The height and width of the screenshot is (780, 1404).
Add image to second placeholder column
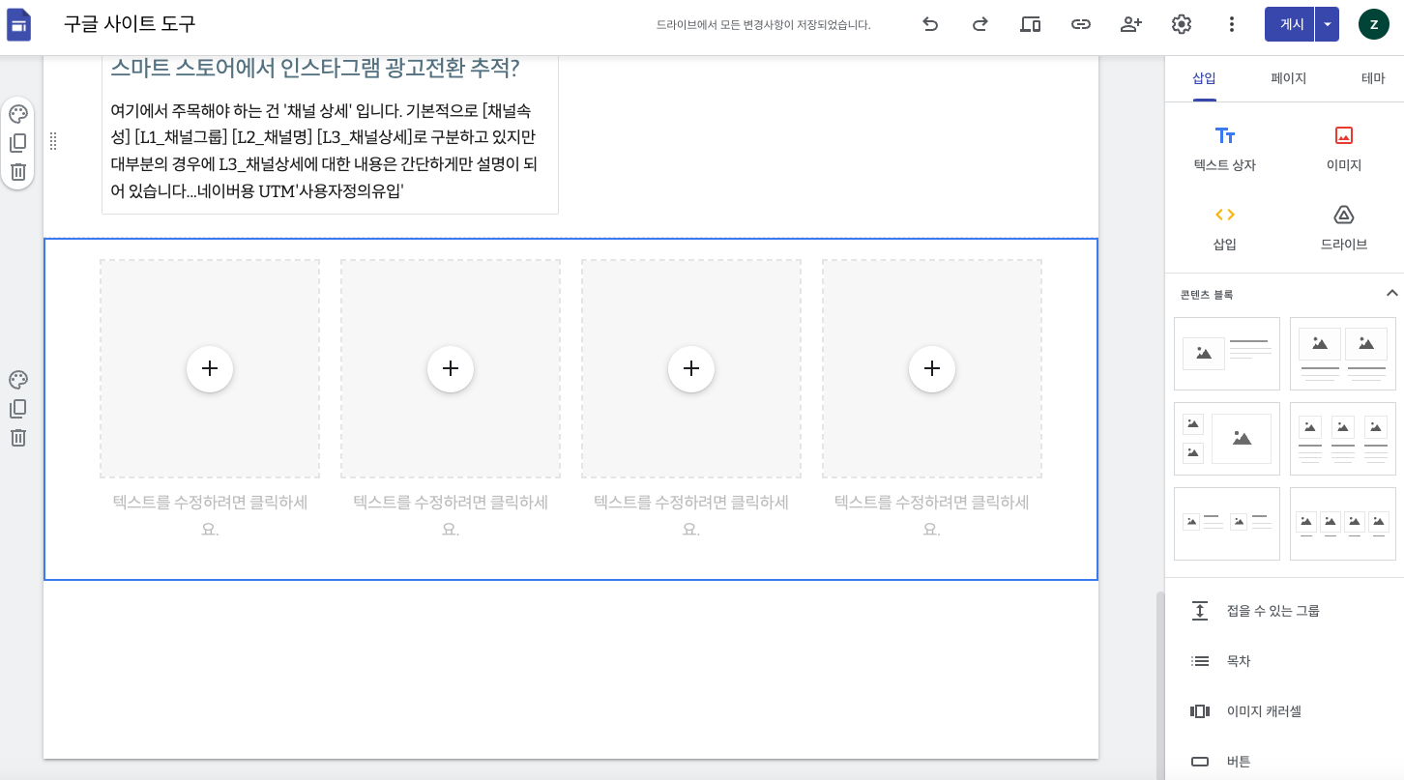[x=451, y=368]
